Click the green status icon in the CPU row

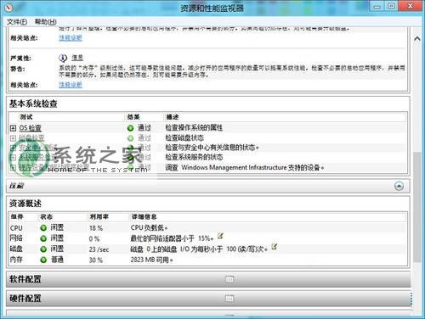coord(43,228)
